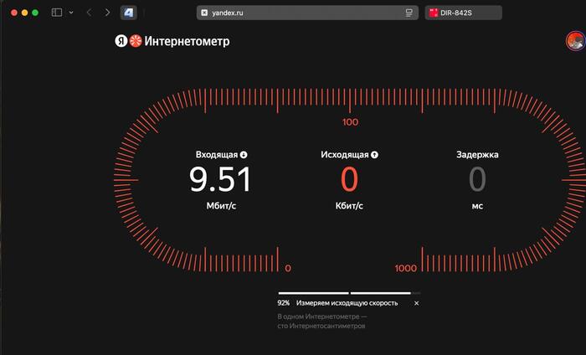The height and width of the screenshot is (355, 586).
Task: Click the measurement progress bar
Action: point(344,293)
